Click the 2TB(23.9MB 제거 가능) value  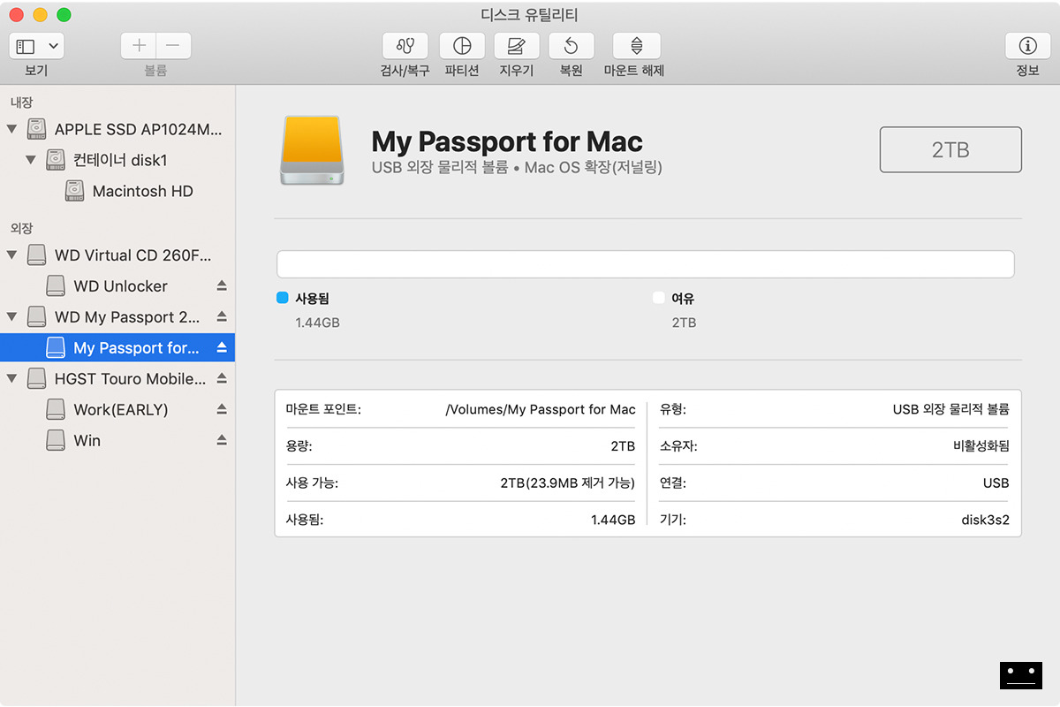(x=568, y=483)
